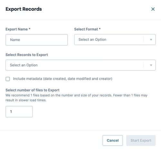Click the Include metadata label text
This screenshot has width=161, height=149.
(62, 79)
